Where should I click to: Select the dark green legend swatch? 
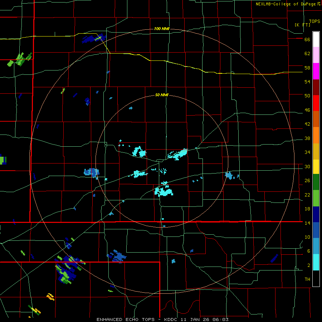pos(316,182)
